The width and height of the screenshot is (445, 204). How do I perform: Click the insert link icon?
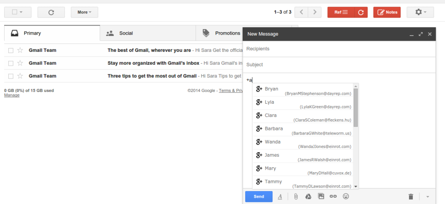pyautogui.click(x=333, y=196)
